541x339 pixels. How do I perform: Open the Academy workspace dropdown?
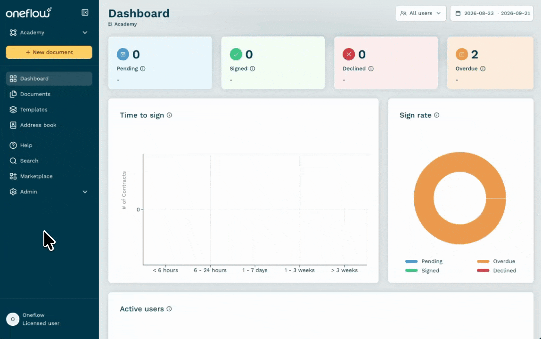tap(49, 32)
